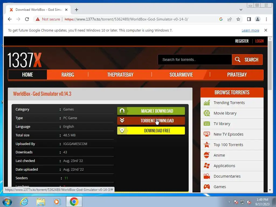Reload the page with refresh icon

[x=27, y=19]
